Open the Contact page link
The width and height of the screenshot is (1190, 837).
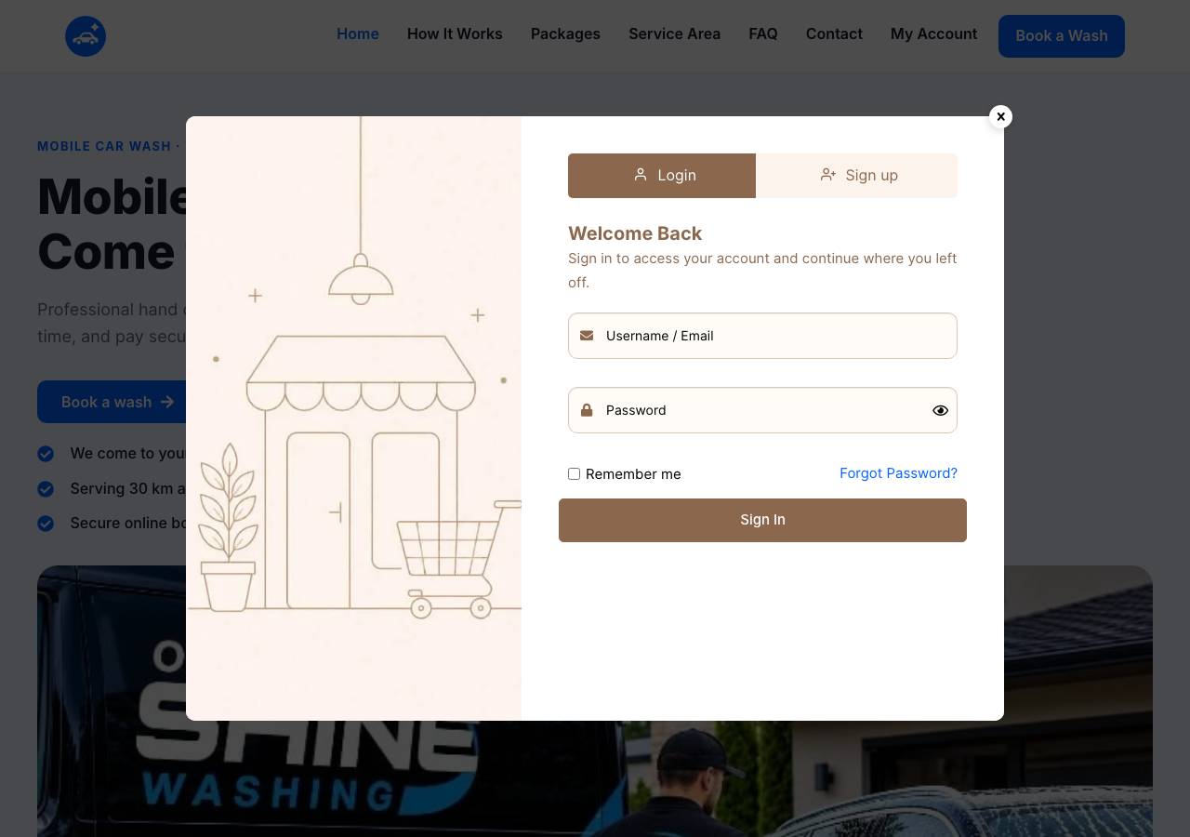[x=834, y=34]
